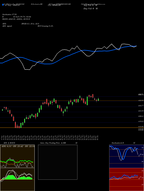Screen dimensions: 144x191
Task: Click the 'ADX: 6.51 +DY: 25.42 -DY: 22.31' header
Action: (18, 146)
